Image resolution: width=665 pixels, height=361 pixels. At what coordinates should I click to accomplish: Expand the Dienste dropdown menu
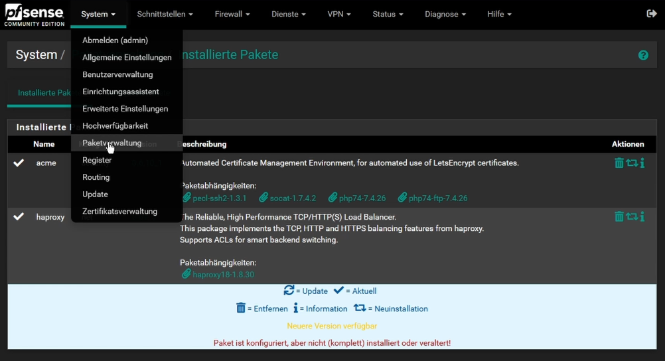coord(289,14)
